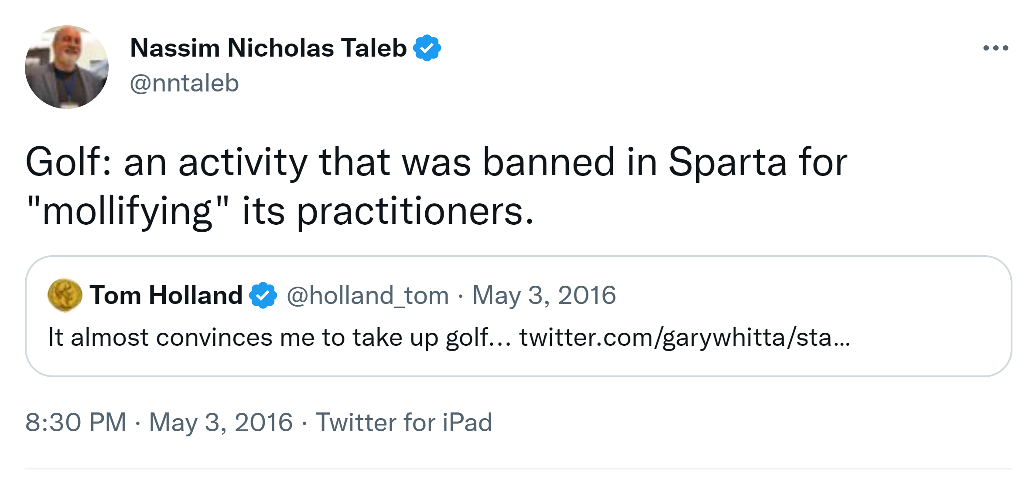1036x483 pixels.
Task: Open the three-dot more options menu
Action: (995, 48)
